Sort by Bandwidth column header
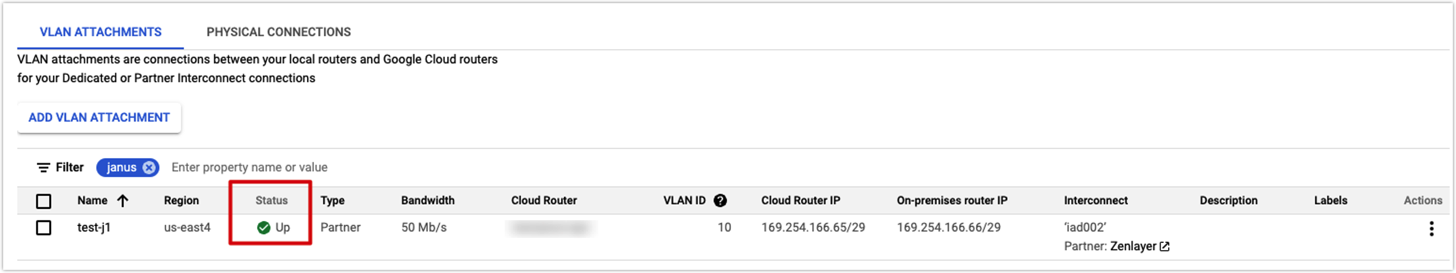Image resolution: width=1456 pixels, height=273 pixels. (428, 200)
